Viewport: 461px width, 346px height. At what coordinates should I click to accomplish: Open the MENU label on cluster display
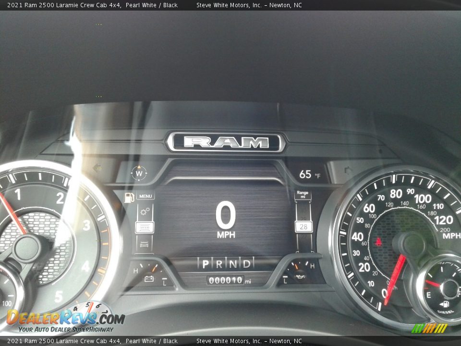(146, 196)
